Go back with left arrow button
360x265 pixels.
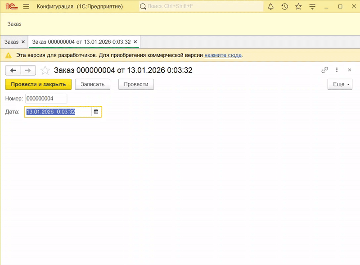(13, 70)
